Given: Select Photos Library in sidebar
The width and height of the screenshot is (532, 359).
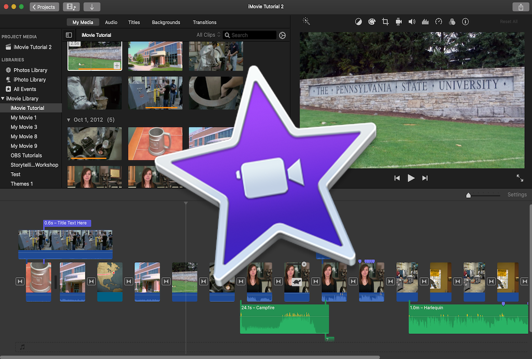Looking at the screenshot, I should pyautogui.click(x=31, y=70).
